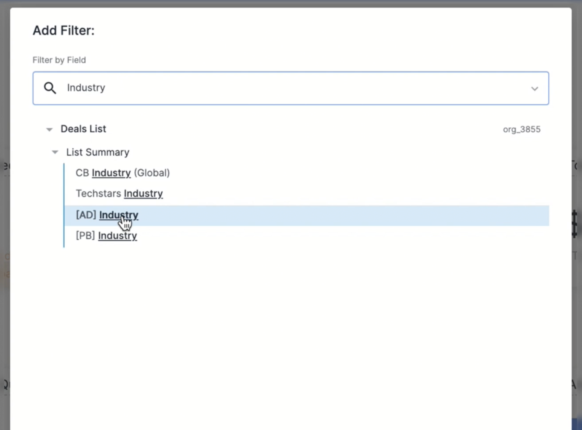Screen dimensions: 582x430
Task: Click the Filter by Field label
Action: point(59,60)
